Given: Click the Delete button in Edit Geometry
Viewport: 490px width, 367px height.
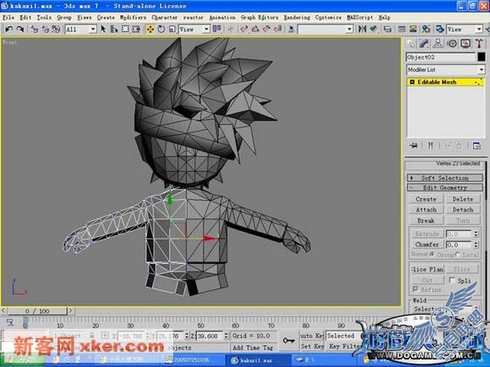Looking at the screenshot, I should tap(463, 199).
